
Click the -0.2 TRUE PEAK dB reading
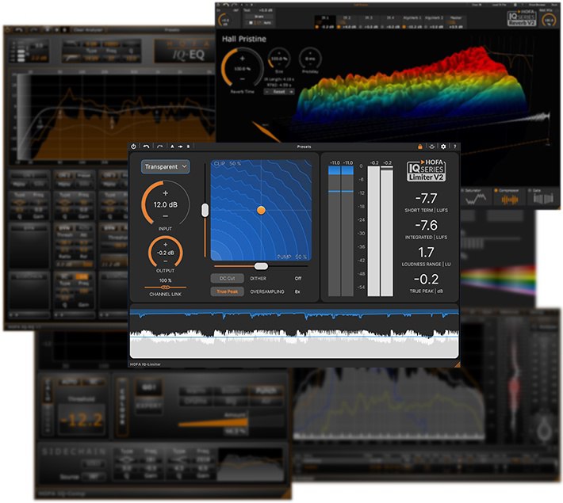tap(426, 279)
